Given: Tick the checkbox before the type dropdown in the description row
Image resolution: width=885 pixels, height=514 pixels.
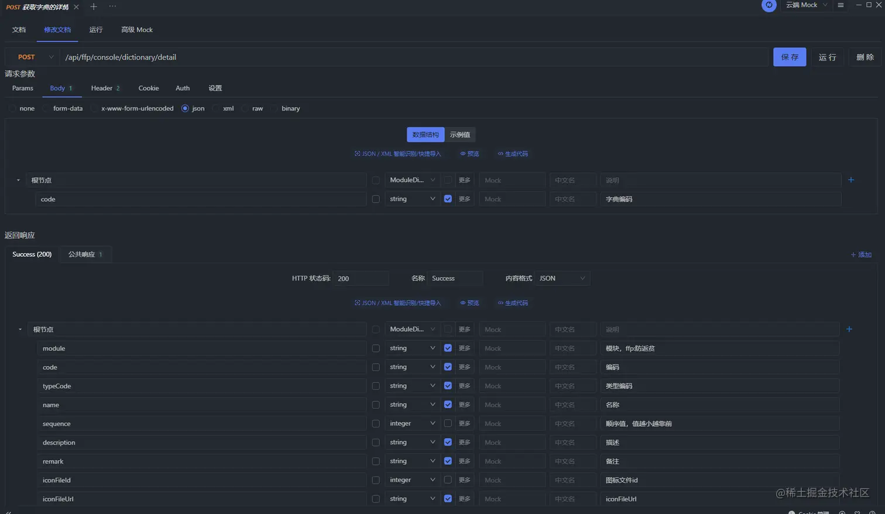Looking at the screenshot, I should [x=376, y=443].
